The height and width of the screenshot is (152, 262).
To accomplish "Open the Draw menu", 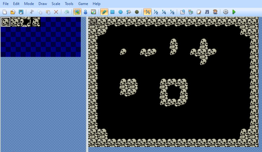I will point(43,4).
